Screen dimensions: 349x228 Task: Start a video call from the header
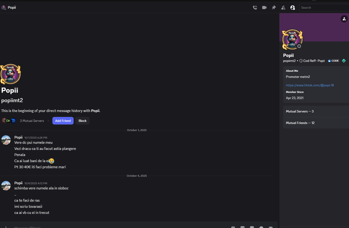point(264,8)
